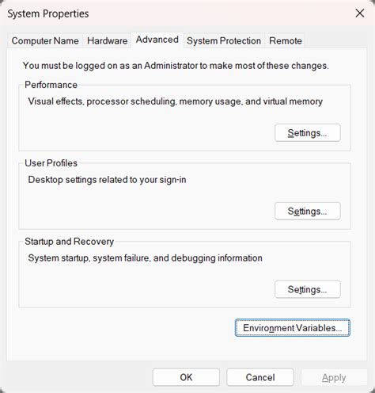
Task: Click the System Properties title bar text
Action: [48, 13]
